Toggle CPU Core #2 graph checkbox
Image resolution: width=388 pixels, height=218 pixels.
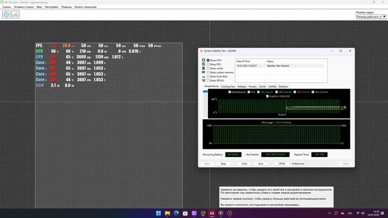click(276, 92)
